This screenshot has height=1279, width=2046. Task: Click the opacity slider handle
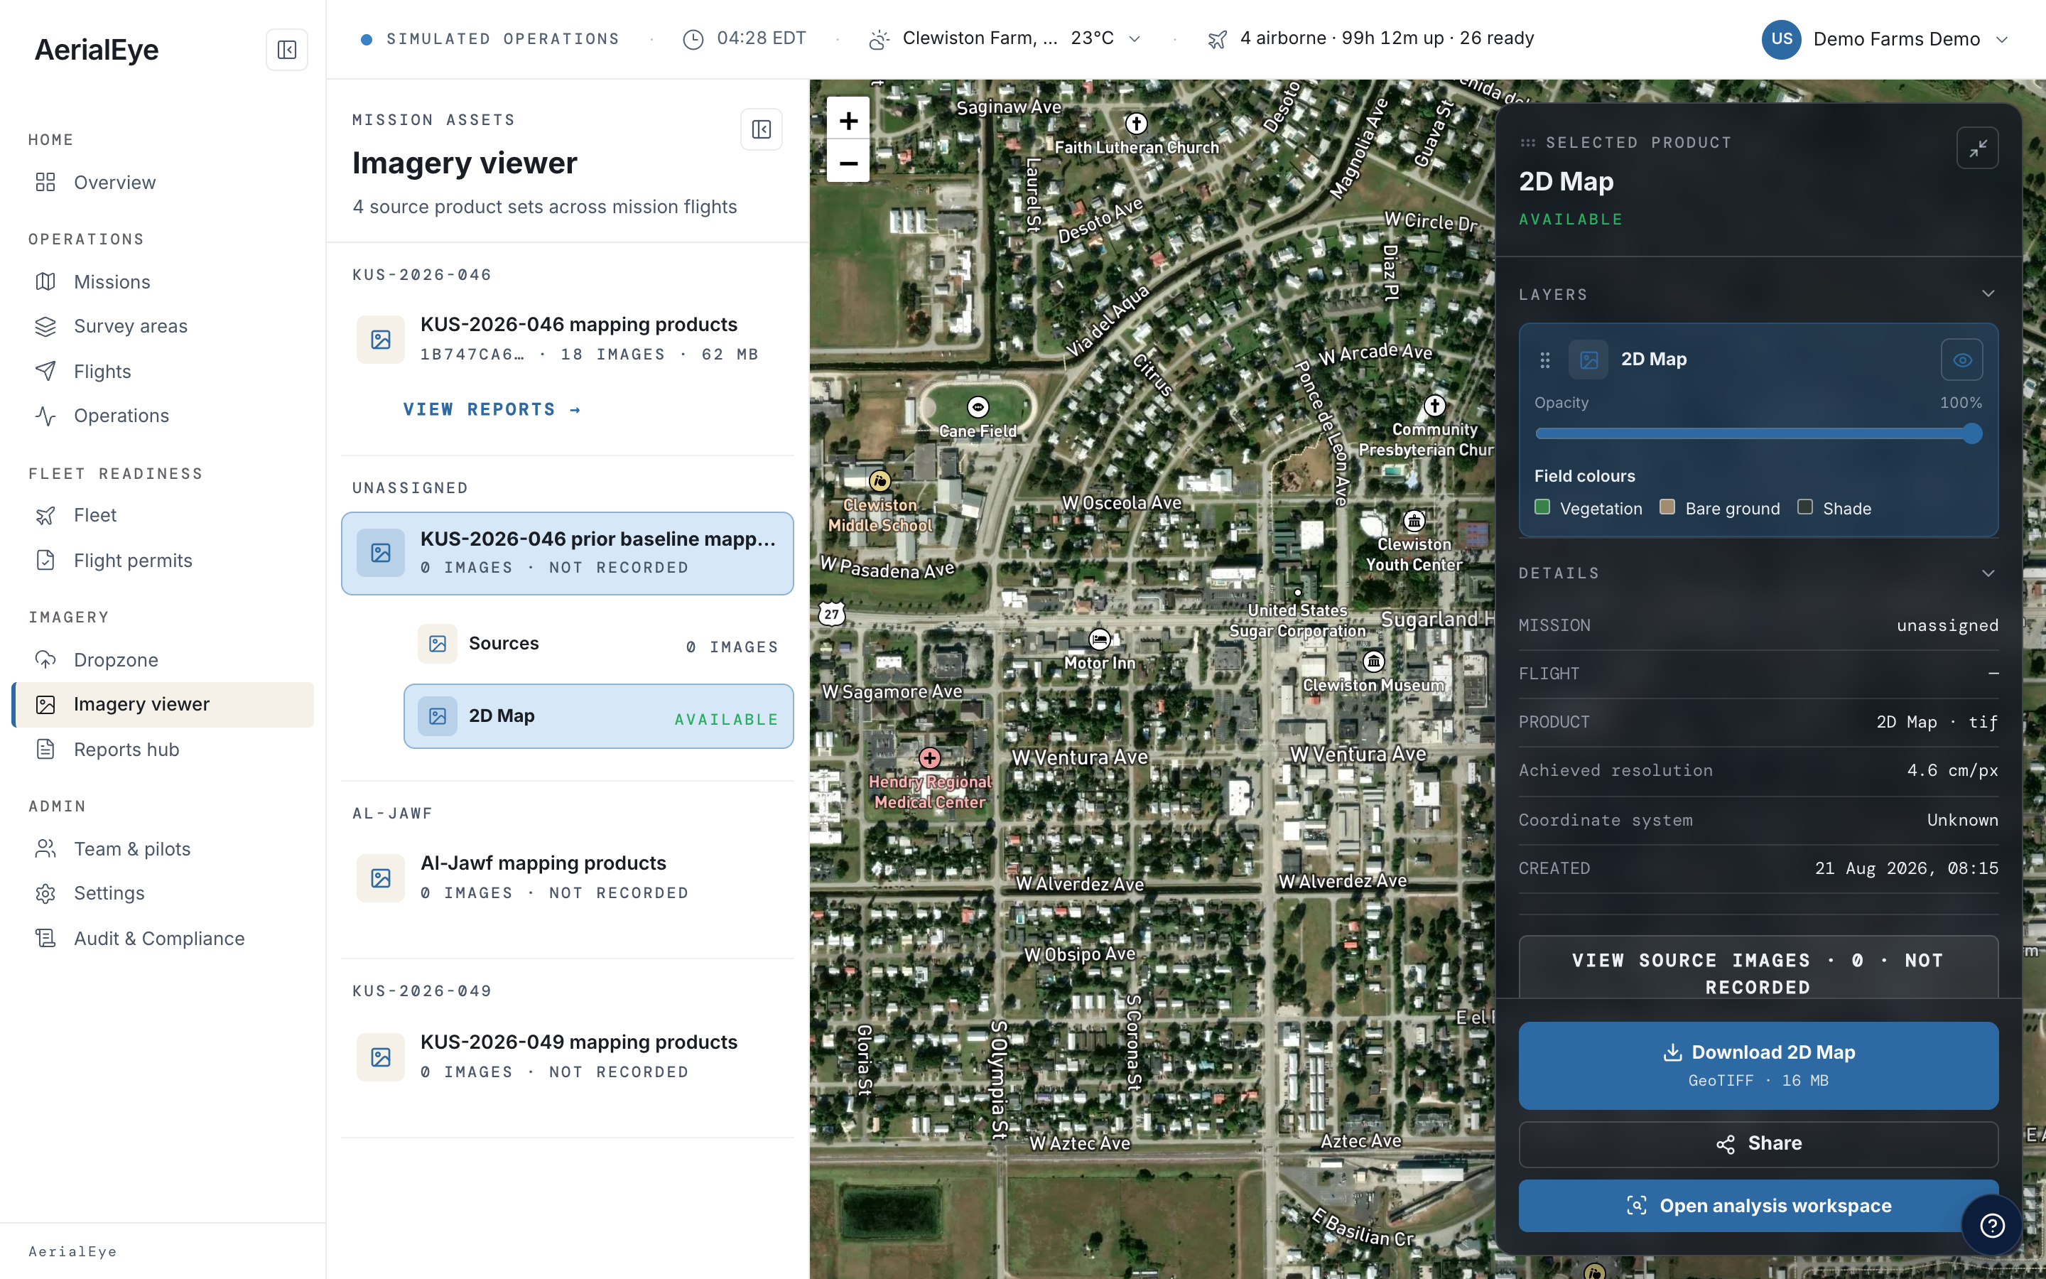(x=1972, y=434)
